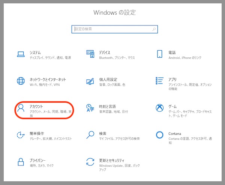Open the 個人用設定 paintbrush icon
This screenshot has width=225, height=185.
coord(90,81)
